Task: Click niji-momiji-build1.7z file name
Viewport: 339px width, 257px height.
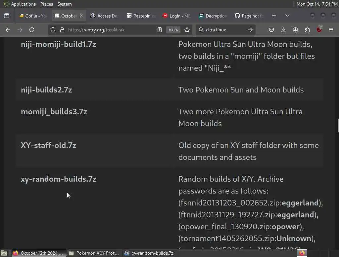Action: coord(59,44)
